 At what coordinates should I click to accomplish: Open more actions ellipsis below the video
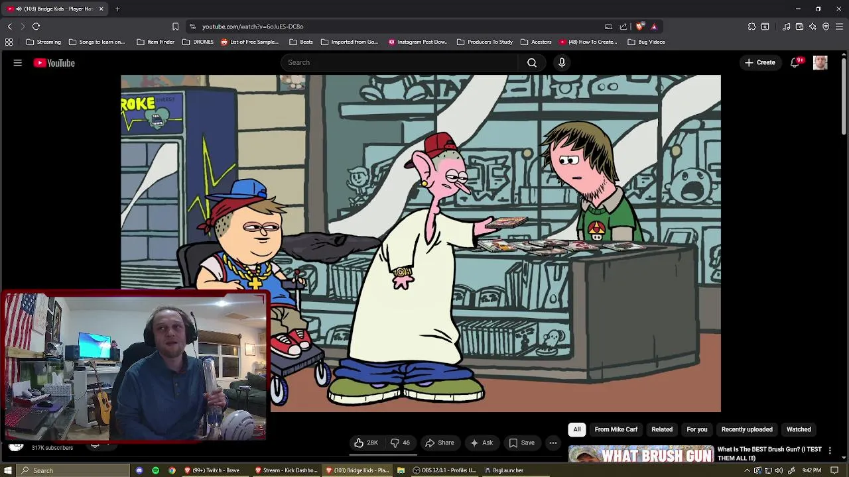[553, 443]
